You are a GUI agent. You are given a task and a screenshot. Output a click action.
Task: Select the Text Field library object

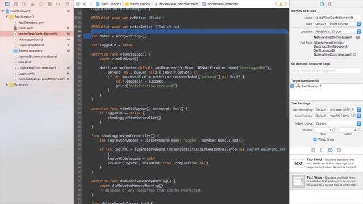326,163
